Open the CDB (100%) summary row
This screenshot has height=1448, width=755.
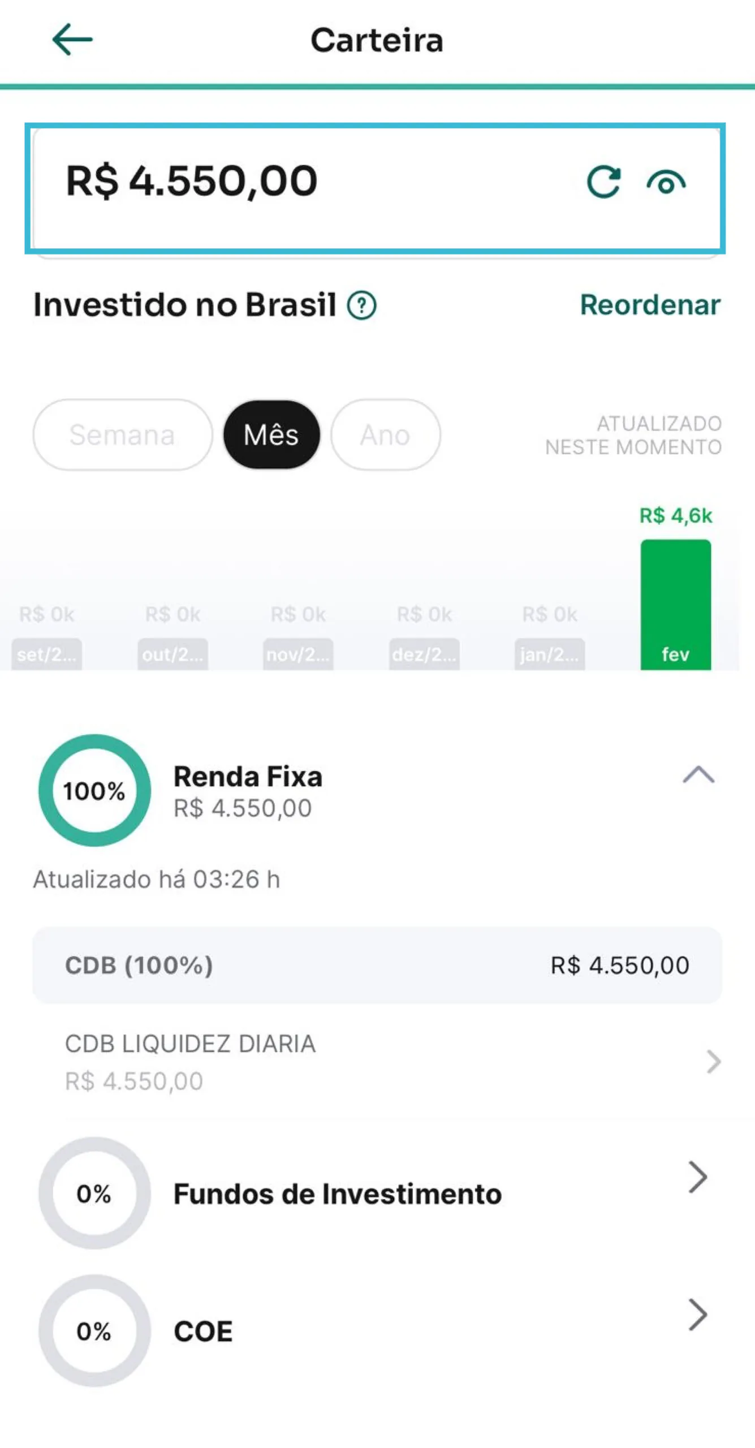coord(377,965)
